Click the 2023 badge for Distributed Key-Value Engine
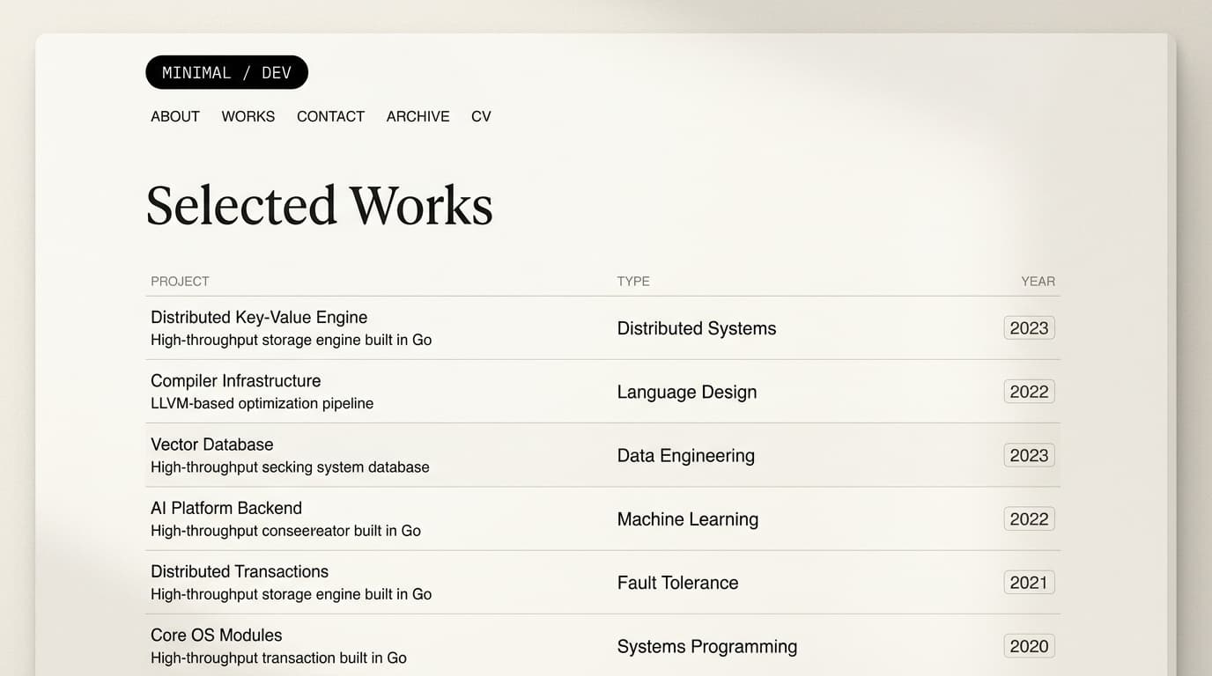Viewport: 1212px width, 676px height. (1029, 328)
